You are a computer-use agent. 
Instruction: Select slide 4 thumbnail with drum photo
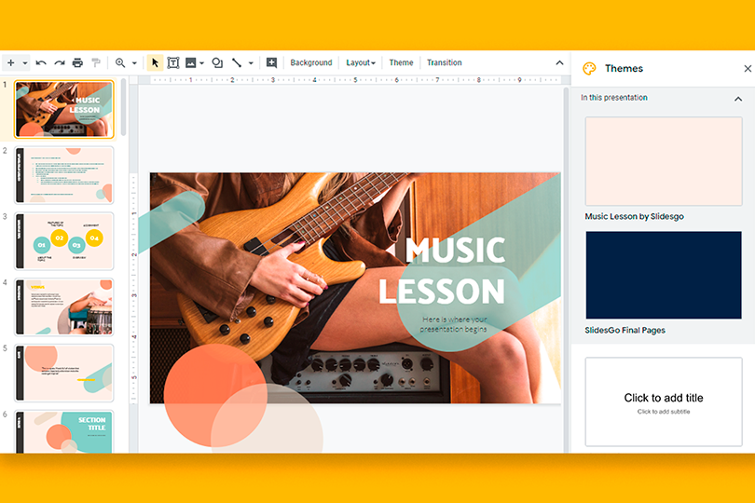pos(64,307)
